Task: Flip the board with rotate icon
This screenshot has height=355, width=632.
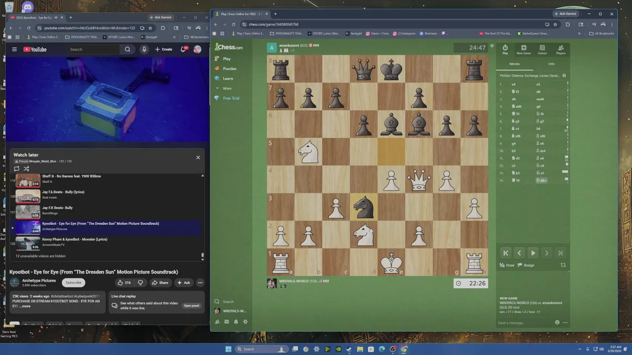Action: tap(563, 265)
